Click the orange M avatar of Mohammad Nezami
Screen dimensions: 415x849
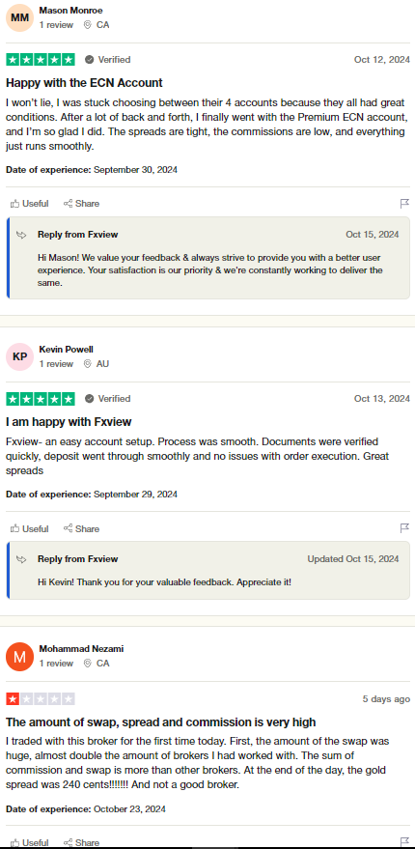(x=20, y=656)
